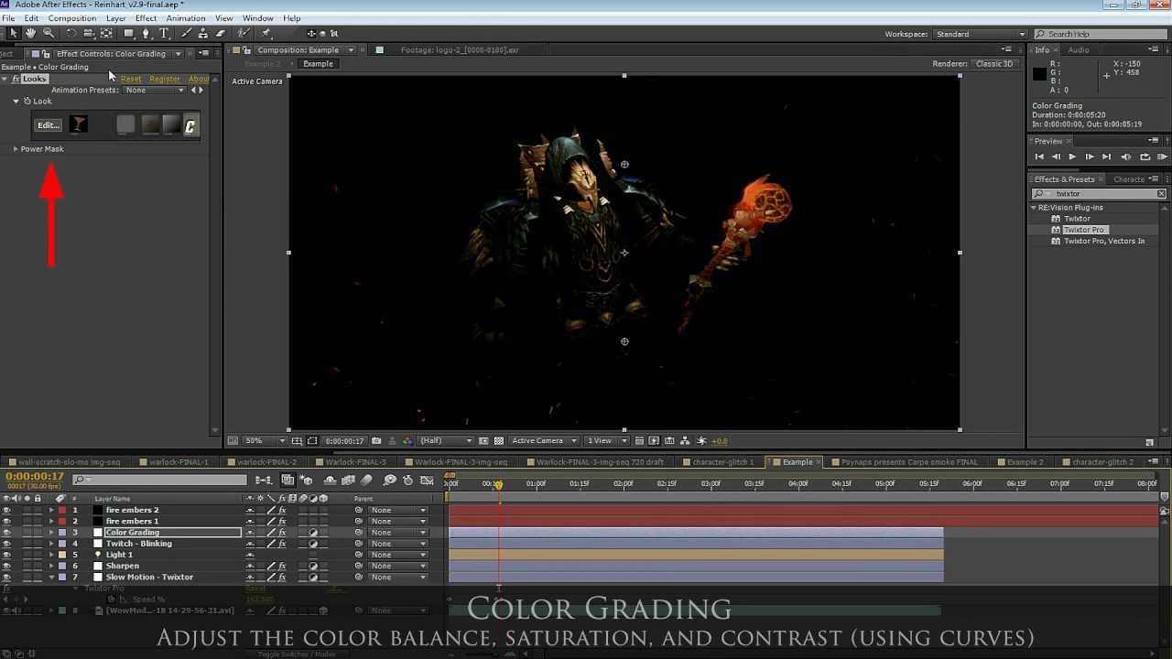Screen dimensions: 1172x659
Task: Mute audio in the Preview panel
Action: [x=1126, y=157]
